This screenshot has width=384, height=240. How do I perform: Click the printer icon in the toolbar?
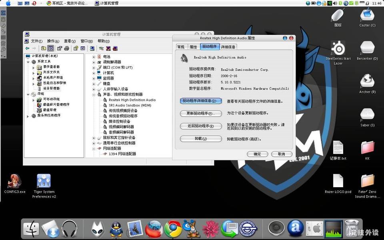[67, 48]
